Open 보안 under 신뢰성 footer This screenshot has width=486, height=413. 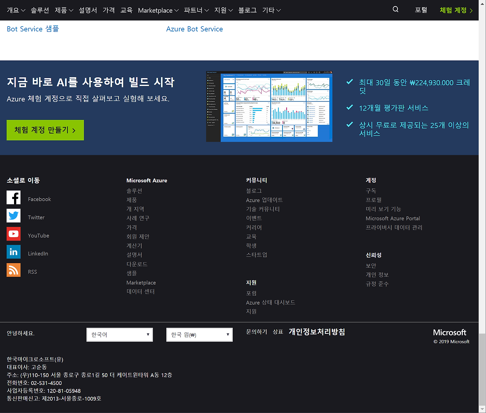click(x=371, y=266)
